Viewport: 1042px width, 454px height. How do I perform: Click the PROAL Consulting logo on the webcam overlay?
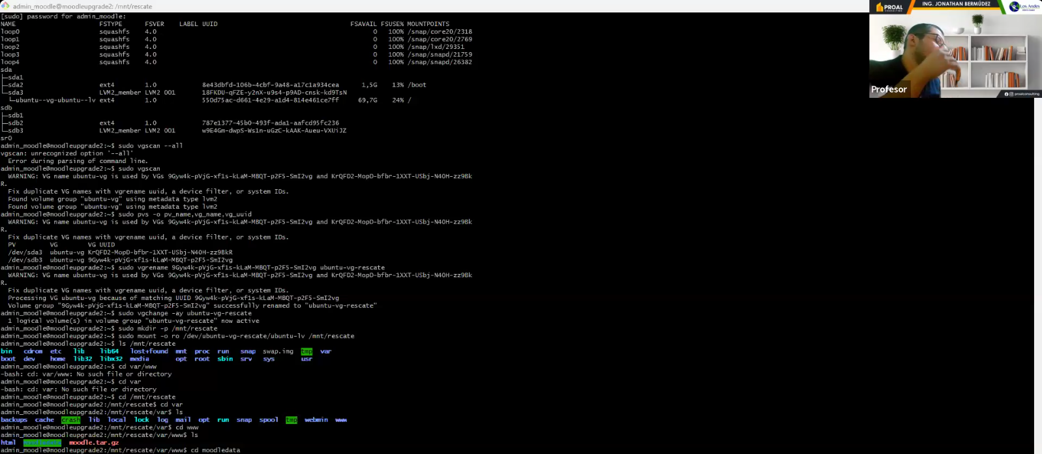click(889, 7)
